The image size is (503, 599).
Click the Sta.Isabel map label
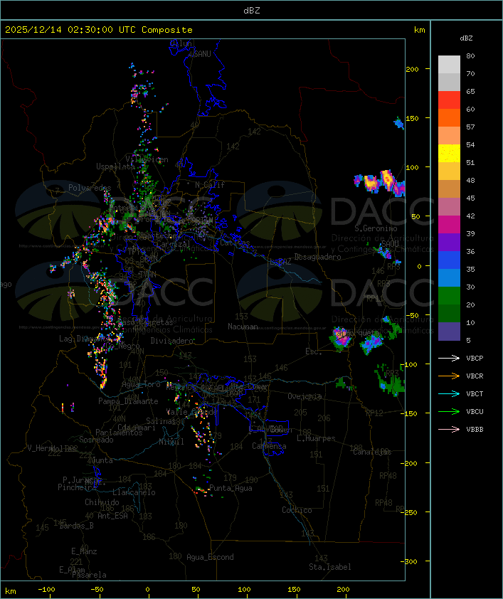tap(330, 567)
